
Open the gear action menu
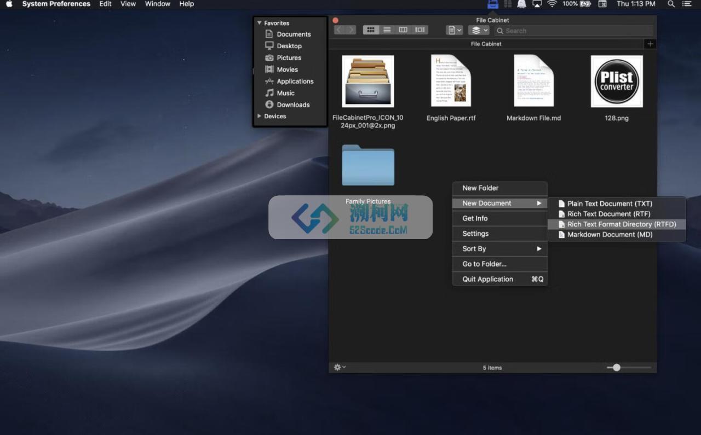(x=340, y=367)
